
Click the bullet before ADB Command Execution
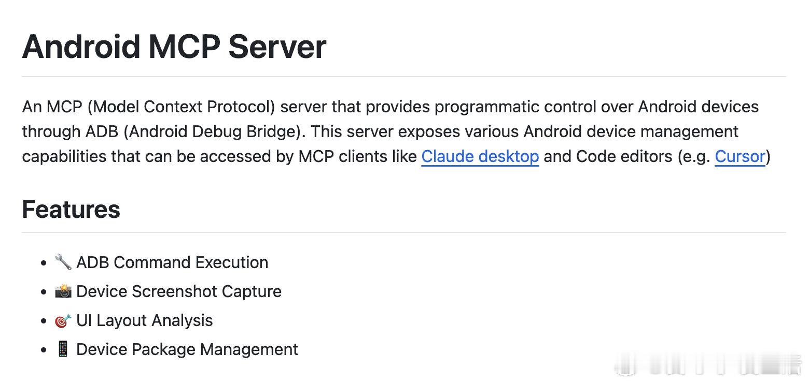pyautogui.click(x=44, y=263)
